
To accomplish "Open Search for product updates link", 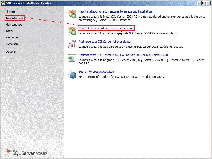I will tap(96, 72).
